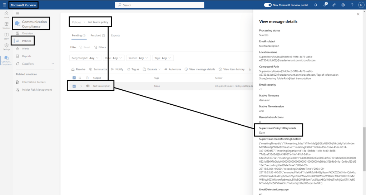
Task: Click the Resolve button
Action: coord(78,69)
